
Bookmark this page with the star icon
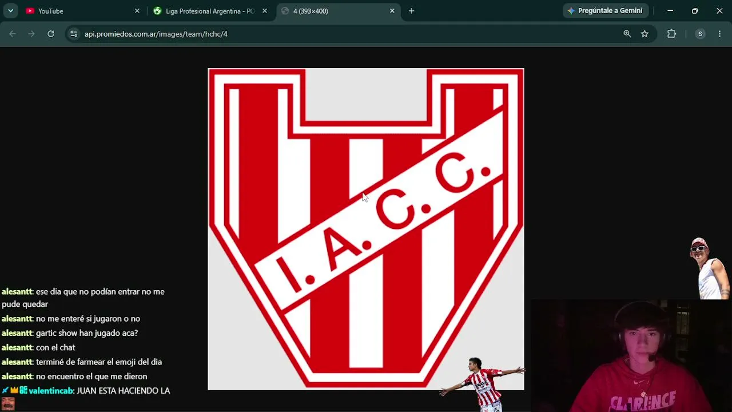[645, 34]
